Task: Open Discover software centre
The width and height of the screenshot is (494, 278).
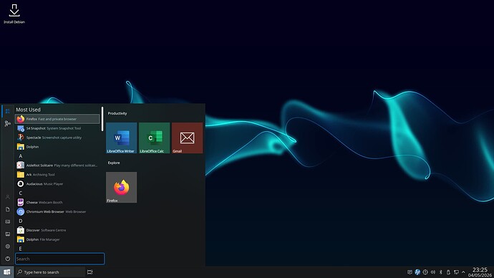Action: coord(57,230)
